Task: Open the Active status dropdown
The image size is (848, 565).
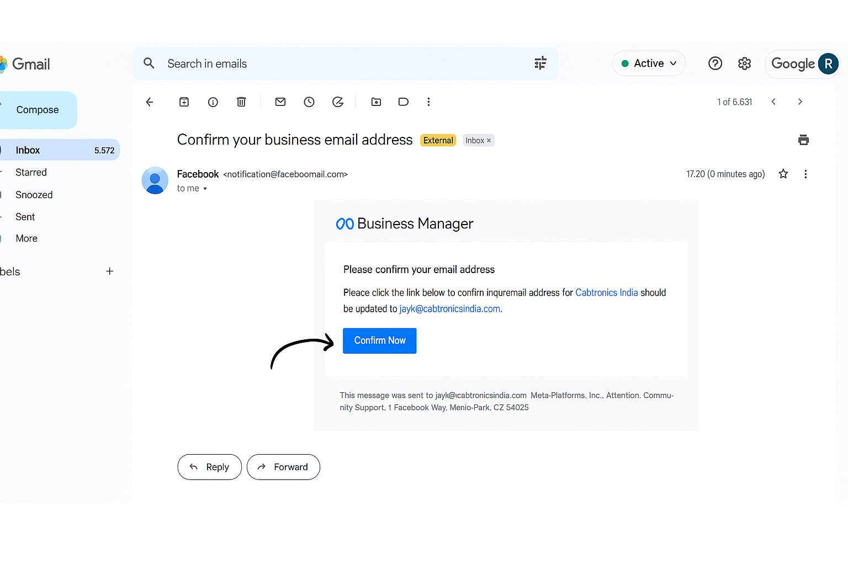Action: click(649, 63)
